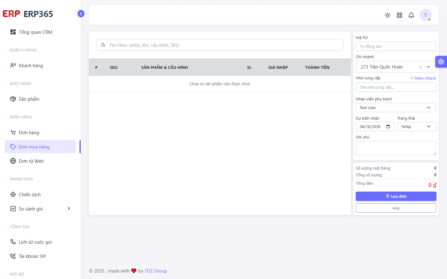
Task: Open Chiến dịch marketing page
Action: coord(40,195)
